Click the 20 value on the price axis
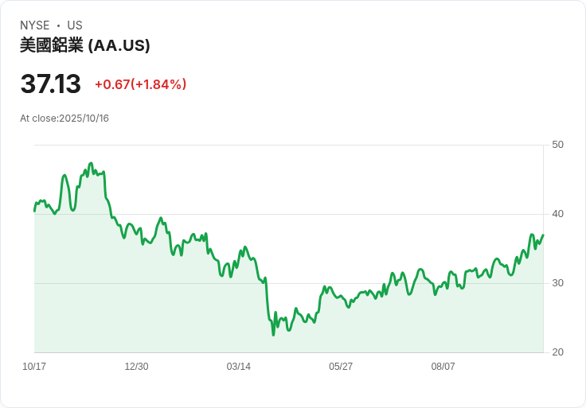The image size is (586, 408). [557, 352]
